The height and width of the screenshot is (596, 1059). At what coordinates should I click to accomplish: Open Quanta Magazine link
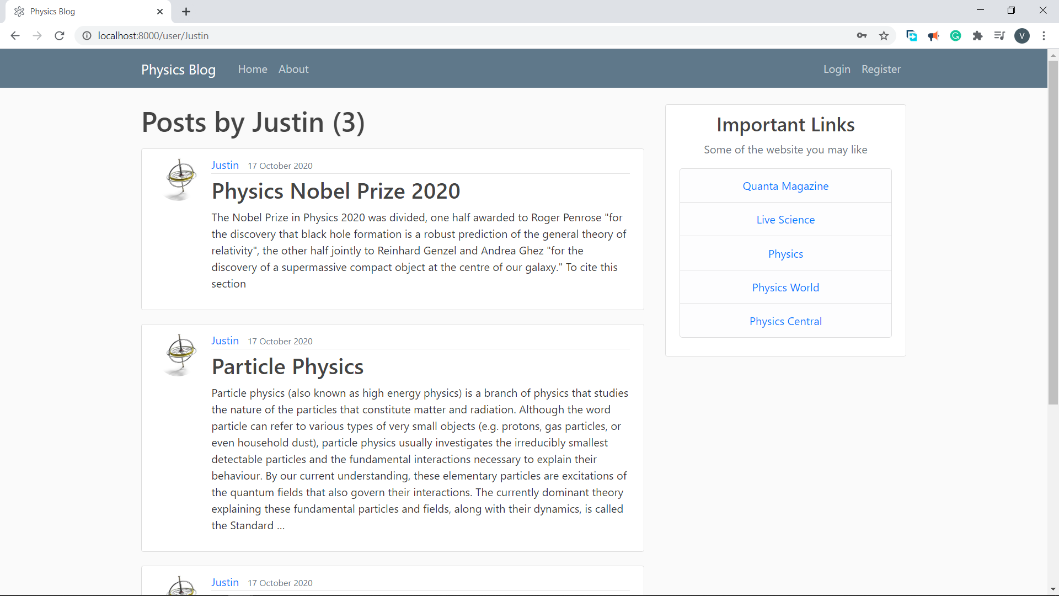tap(785, 186)
